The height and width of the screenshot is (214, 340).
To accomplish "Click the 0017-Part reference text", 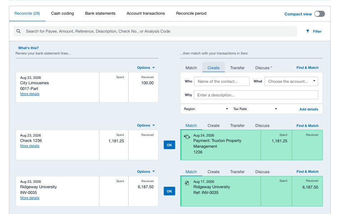I will pyautogui.click(x=29, y=89).
